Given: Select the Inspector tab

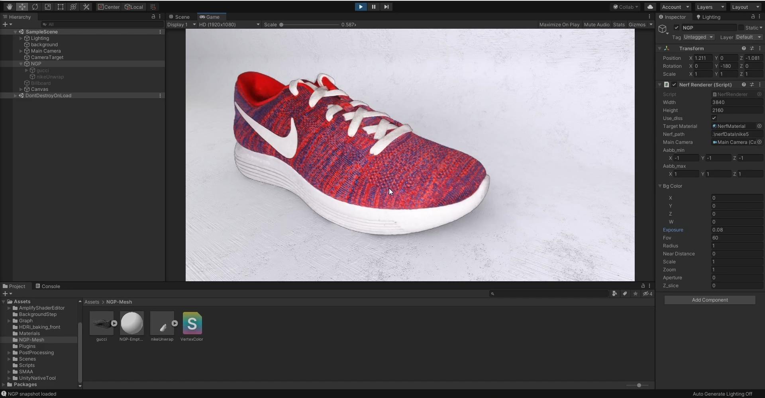Looking at the screenshot, I should 673,17.
